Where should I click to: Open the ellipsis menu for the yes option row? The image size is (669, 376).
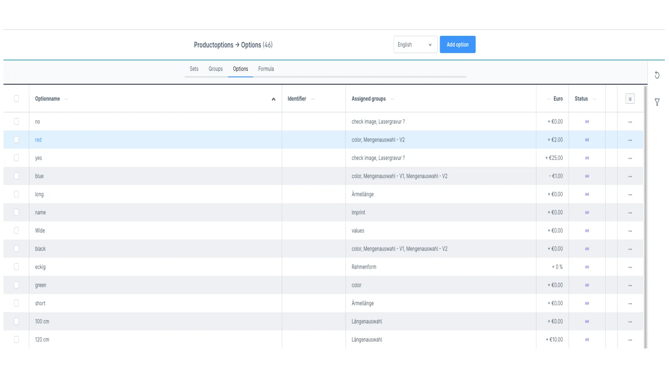pyautogui.click(x=630, y=158)
